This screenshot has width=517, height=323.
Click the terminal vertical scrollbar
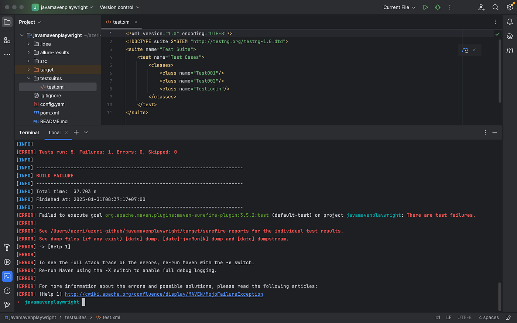pos(500,297)
